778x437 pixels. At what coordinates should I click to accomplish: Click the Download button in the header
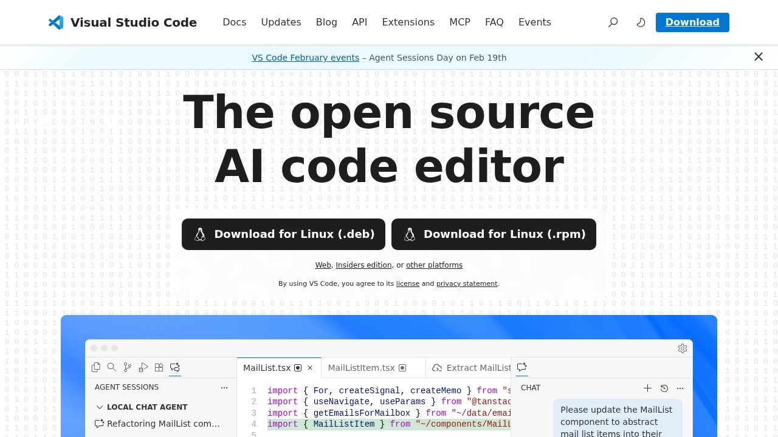click(692, 22)
